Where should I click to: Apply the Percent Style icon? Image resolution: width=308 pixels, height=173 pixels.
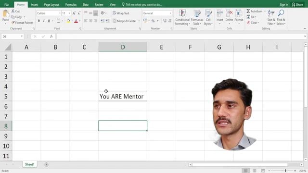[153, 21]
